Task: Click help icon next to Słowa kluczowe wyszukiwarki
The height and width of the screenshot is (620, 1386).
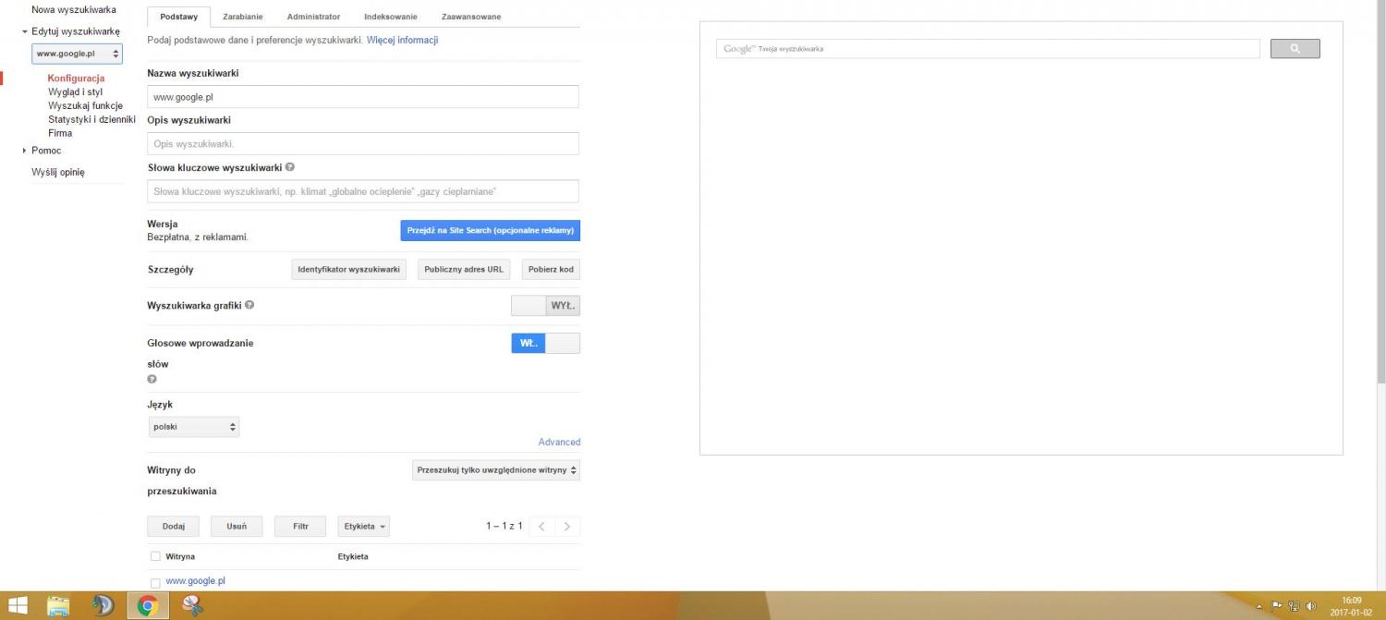Action: pos(290,167)
